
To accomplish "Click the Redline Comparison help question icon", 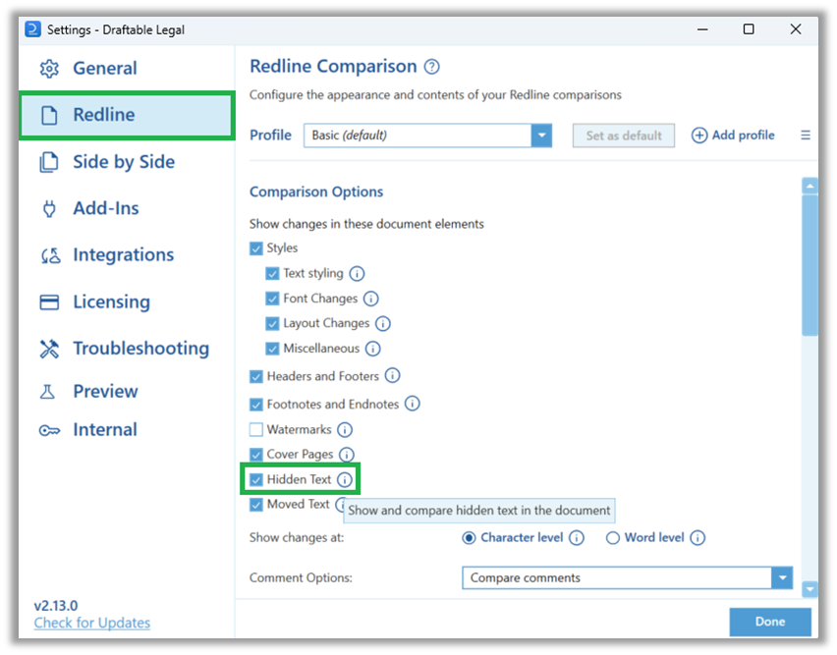I will (432, 67).
